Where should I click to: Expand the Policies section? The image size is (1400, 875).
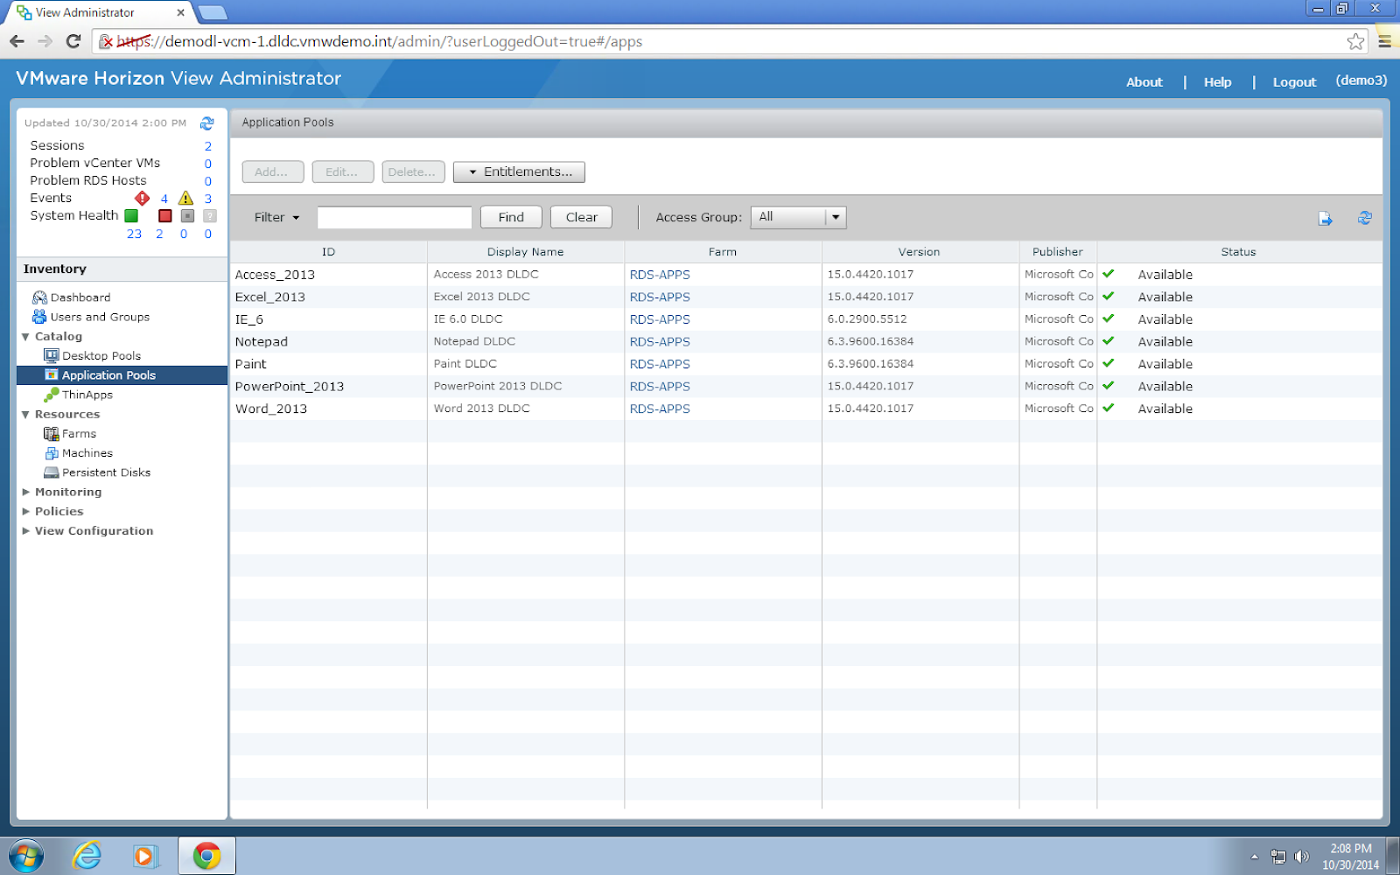coord(25,512)
